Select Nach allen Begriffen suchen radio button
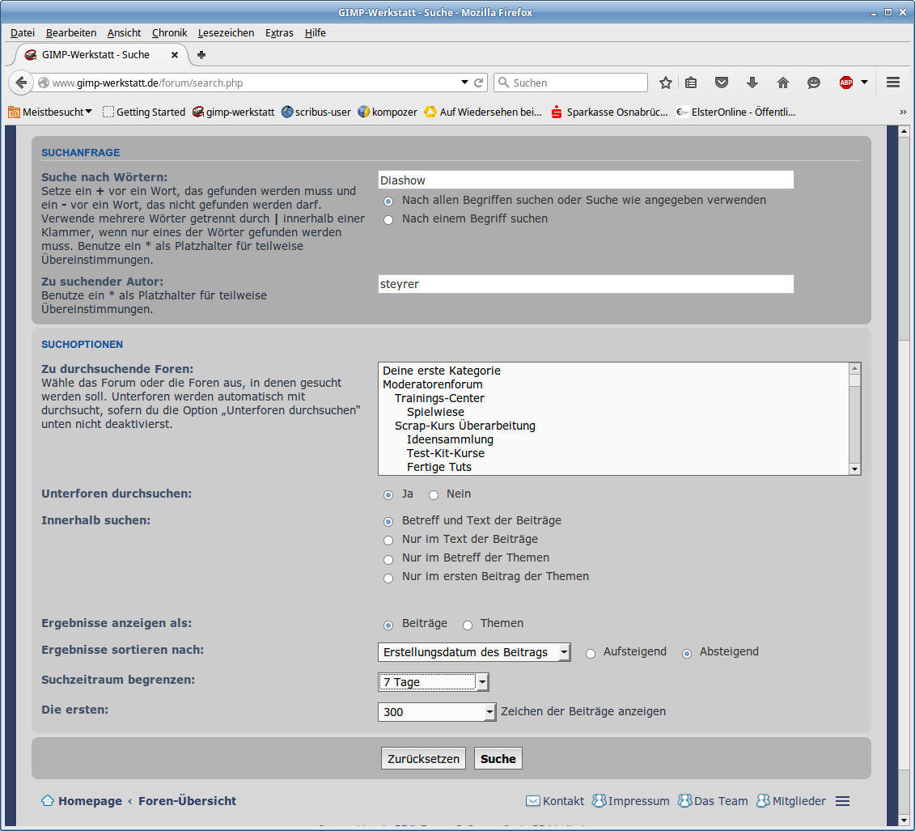915x831 pixels. [x=388, y=201]
